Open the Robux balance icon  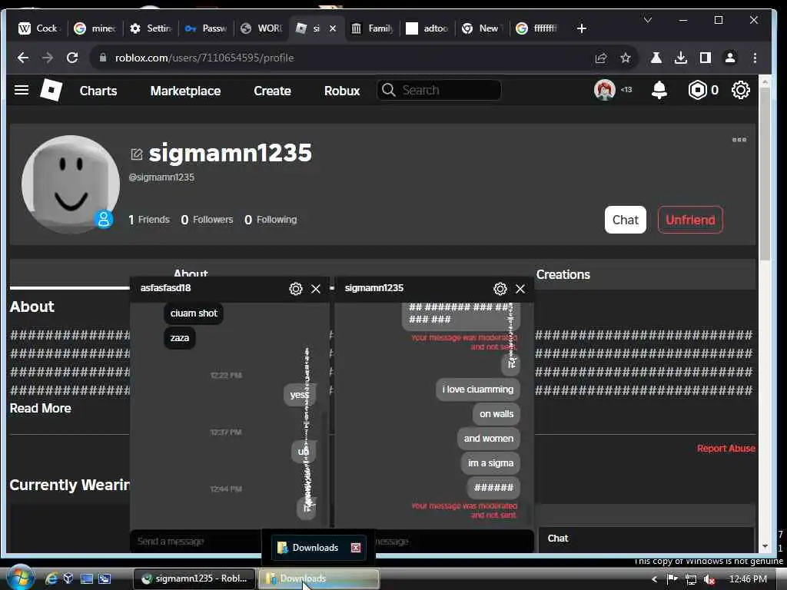[x=697, y=91]
